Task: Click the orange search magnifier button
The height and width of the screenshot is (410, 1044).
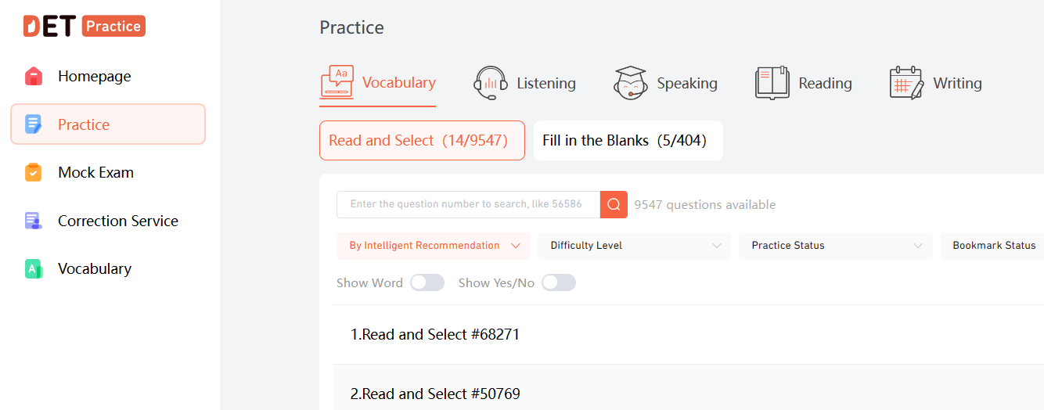Action: pos(614,204)
